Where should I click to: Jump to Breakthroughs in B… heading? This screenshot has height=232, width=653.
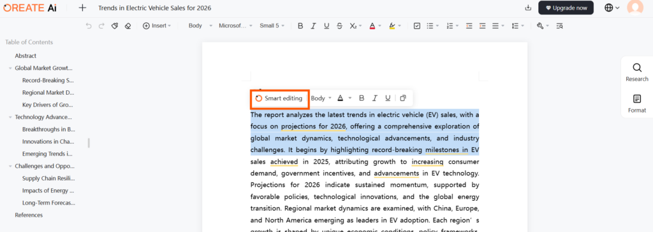click(x=48, y=129)
